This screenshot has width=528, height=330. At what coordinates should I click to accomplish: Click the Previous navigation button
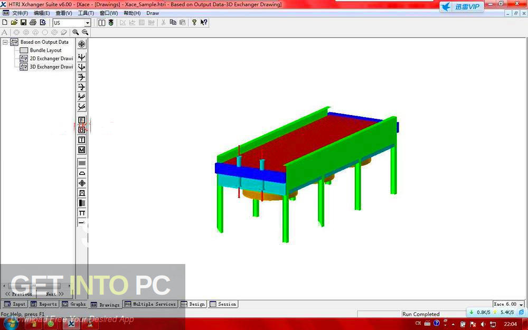point(19,294)
